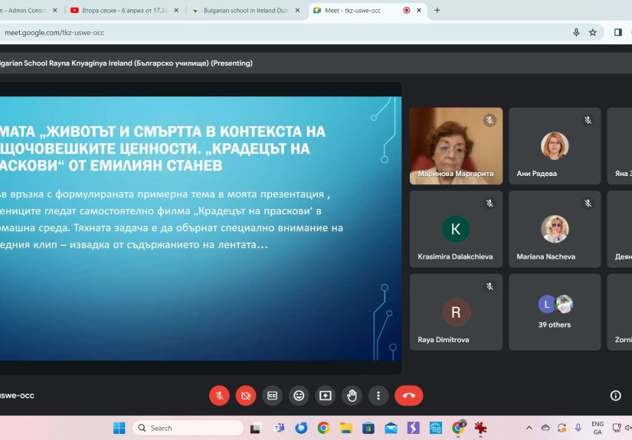Open the meeting details info icon
The image size is (632, 440).
pyautogui.click(x=615, y=396)
